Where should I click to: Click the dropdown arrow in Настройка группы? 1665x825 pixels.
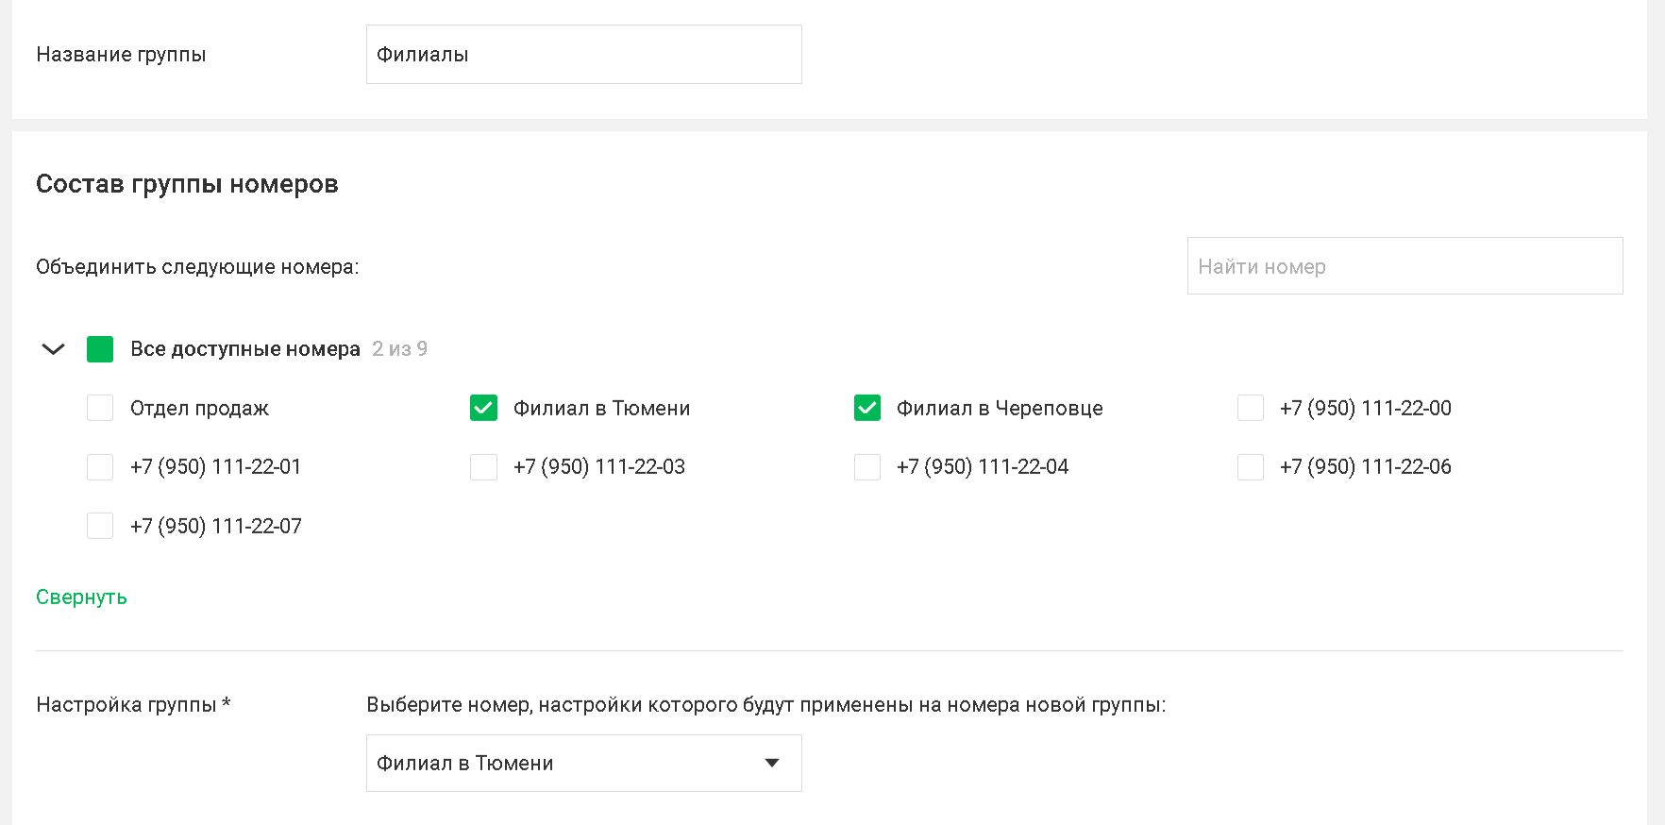point(772,763)
